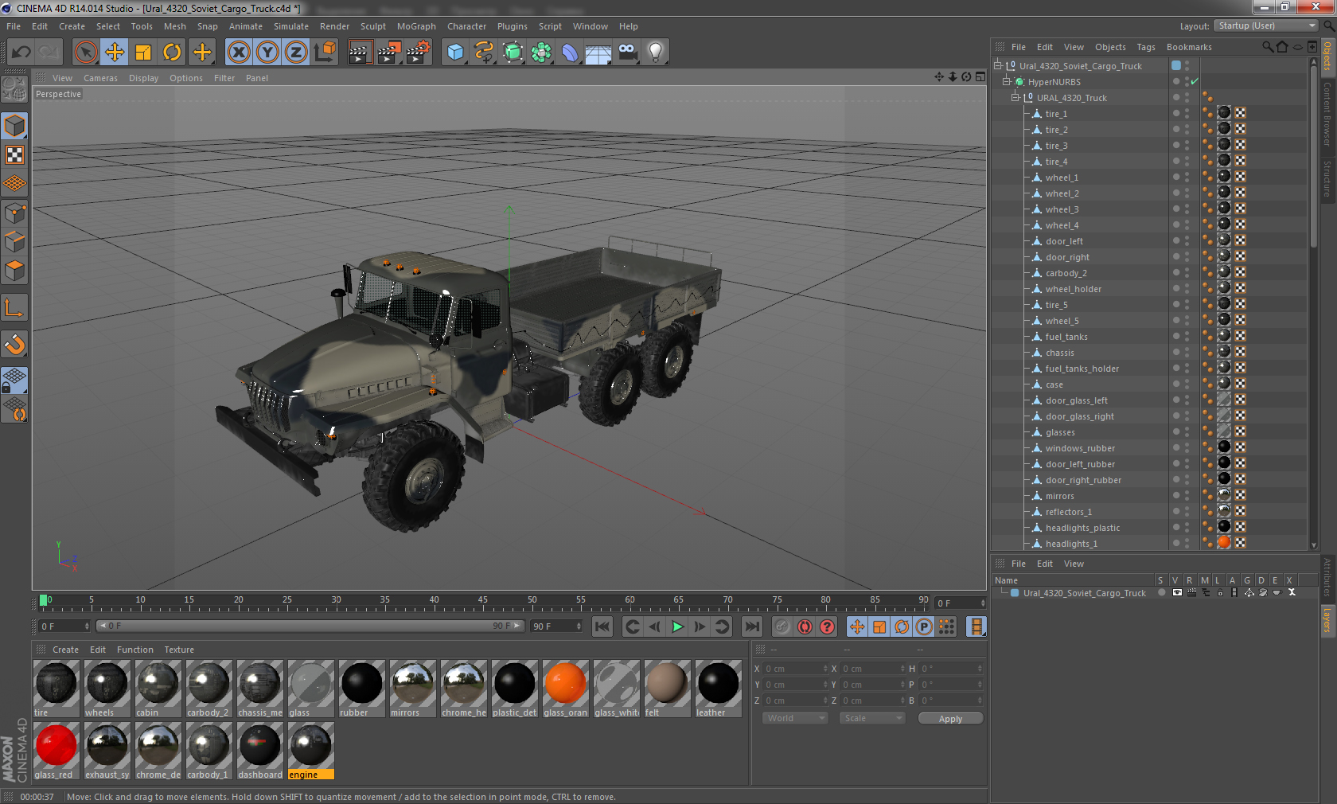Open deformer objects icon
This screenshot has height=804, width=1337.
570,53
